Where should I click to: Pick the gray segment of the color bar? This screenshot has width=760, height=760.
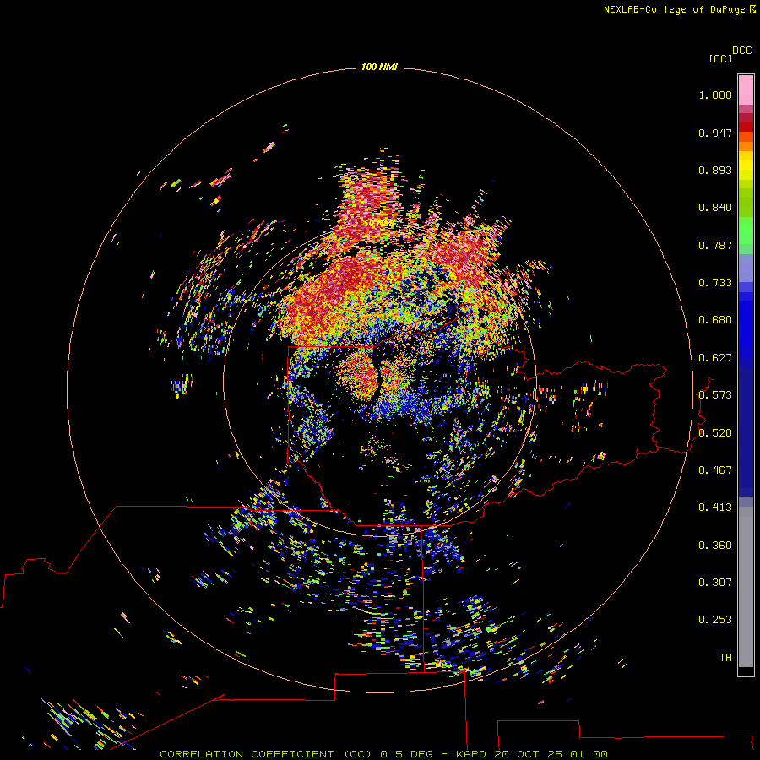[x=746, y=587]
